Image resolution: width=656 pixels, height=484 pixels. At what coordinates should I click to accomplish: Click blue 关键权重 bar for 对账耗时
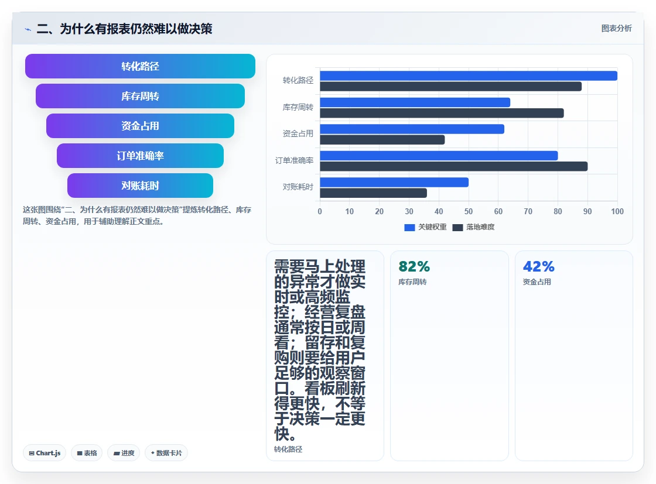[394, 182]
